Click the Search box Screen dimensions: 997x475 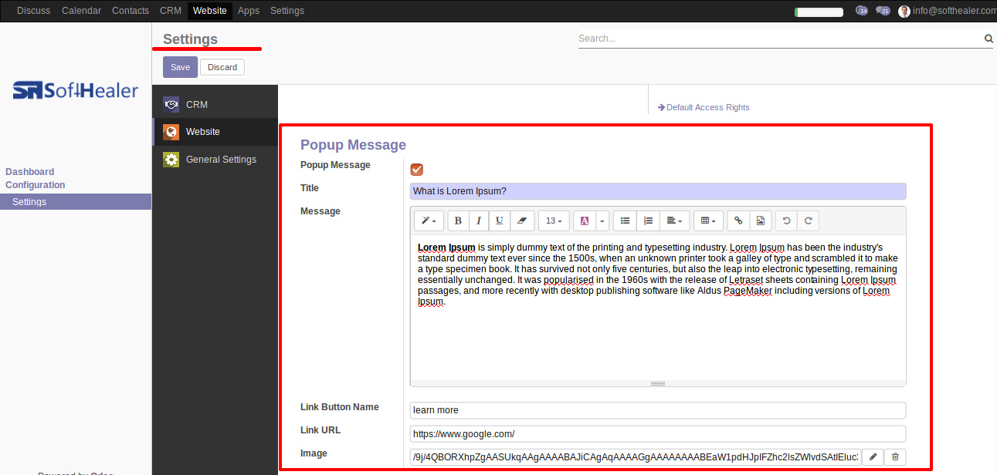780,39
